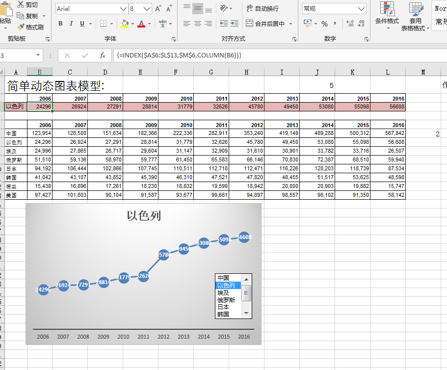This screenshot has width=447, height=370.
Task: Center cell text horizontally
Action: click(198, 24)
